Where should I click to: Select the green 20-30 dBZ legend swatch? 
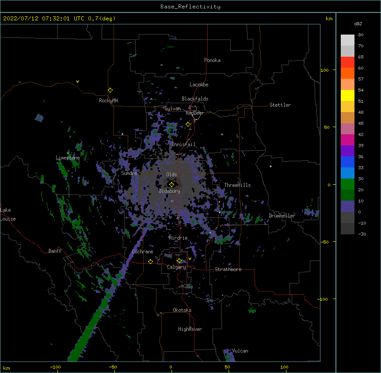tap(347, 184)
